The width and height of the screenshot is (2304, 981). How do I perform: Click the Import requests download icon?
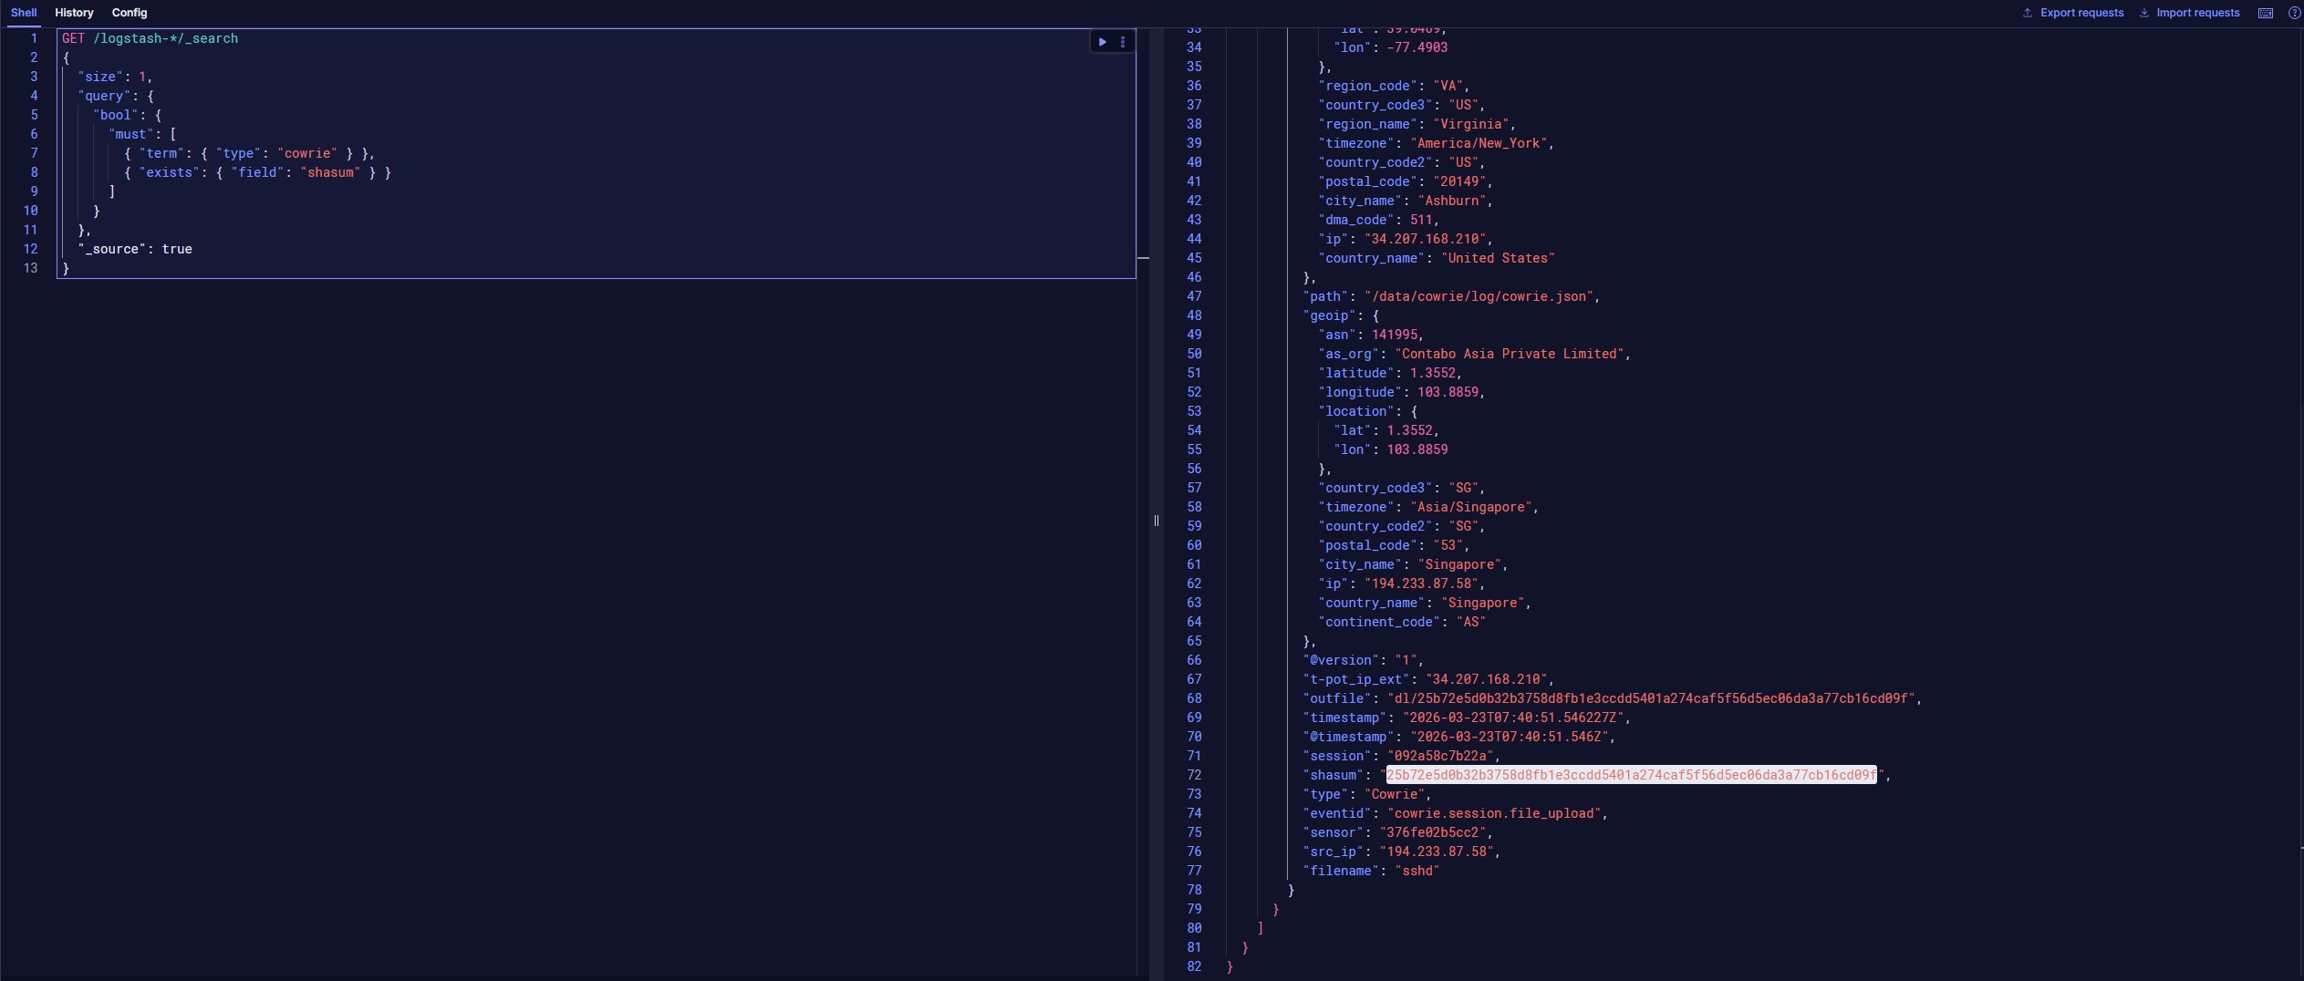point(2144,13)
